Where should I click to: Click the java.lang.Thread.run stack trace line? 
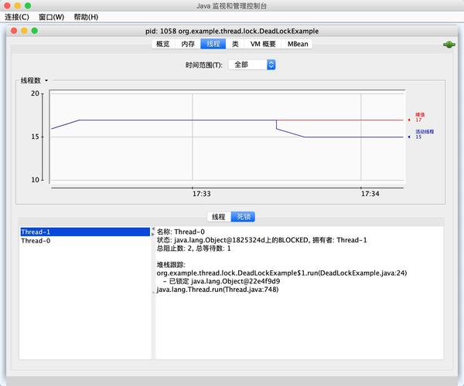point(217,289)
